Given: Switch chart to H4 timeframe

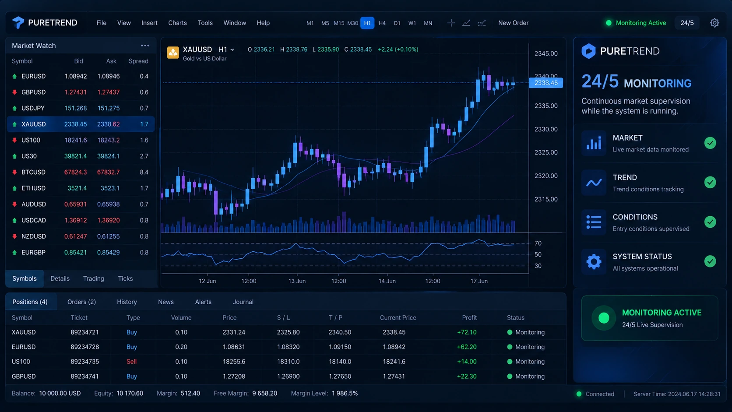Looking at the screenshot, I should coord(382,23).
